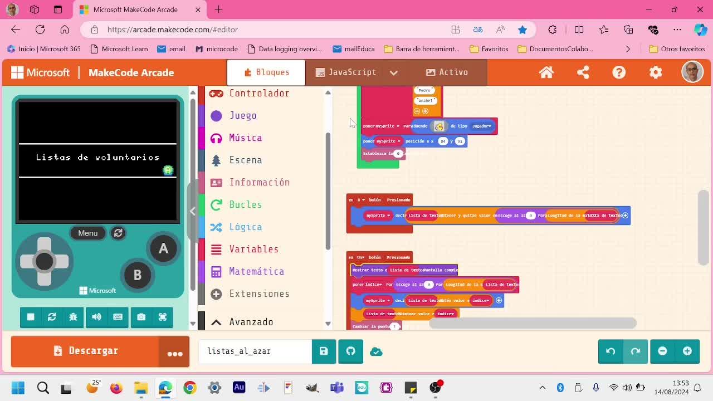713x401 pixels.
Task: Click the workspace vertical scrollbar
Action: tap(704, 228)
